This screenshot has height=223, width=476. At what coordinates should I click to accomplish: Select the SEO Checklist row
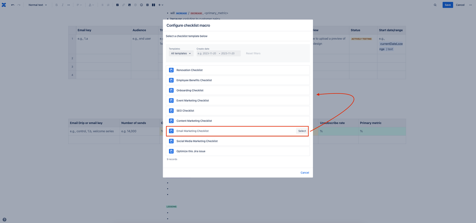point(238,111)
